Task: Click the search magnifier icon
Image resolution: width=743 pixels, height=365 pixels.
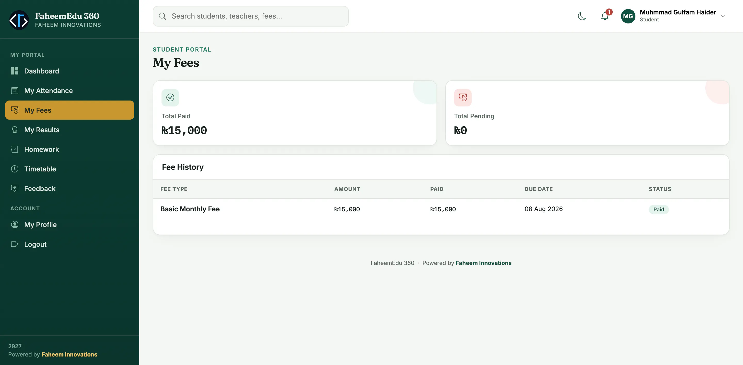Action: pyautogui.click(x=162, y=16)
